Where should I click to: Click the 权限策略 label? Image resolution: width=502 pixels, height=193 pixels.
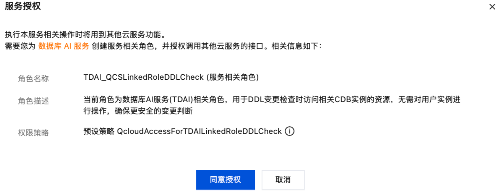[x=33, y=133]
